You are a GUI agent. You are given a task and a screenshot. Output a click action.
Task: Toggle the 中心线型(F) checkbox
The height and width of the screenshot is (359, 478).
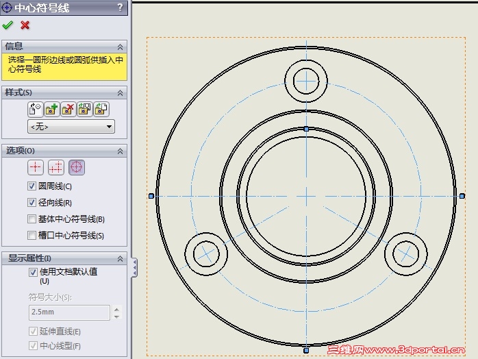[x=33, y=345]
